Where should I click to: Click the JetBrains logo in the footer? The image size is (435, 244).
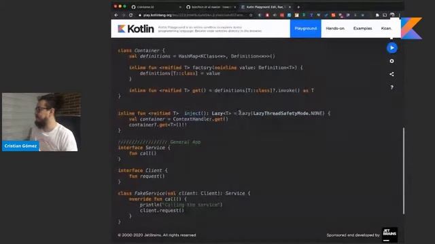pyautogui.click(x=389, y=235)
